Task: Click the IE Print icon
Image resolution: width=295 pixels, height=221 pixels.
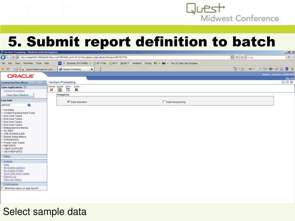Action: point(250,69)
